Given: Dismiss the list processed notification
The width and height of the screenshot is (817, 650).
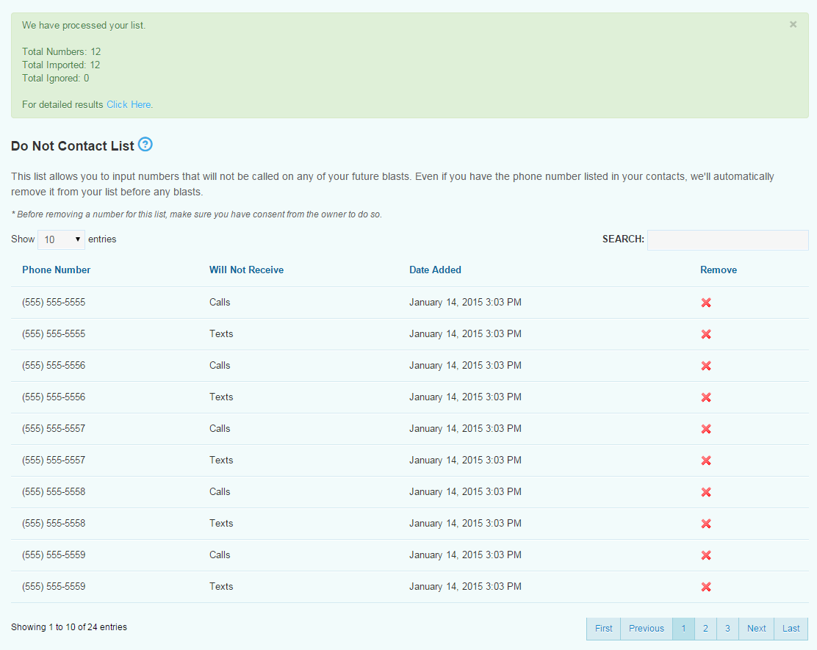Looking at the screenshot, I should (793, 24).
